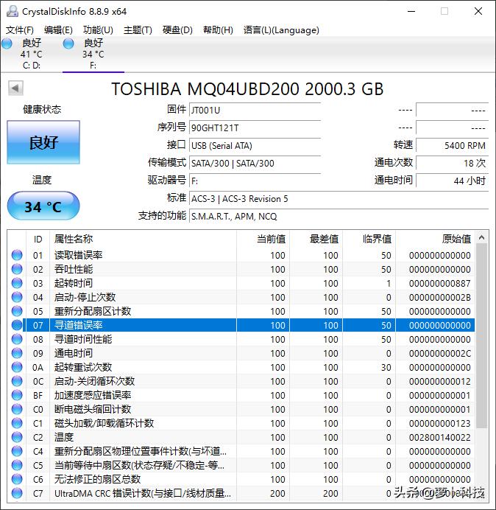
Task: Click the 良好 health status button
Action: (x=43, y=142)
